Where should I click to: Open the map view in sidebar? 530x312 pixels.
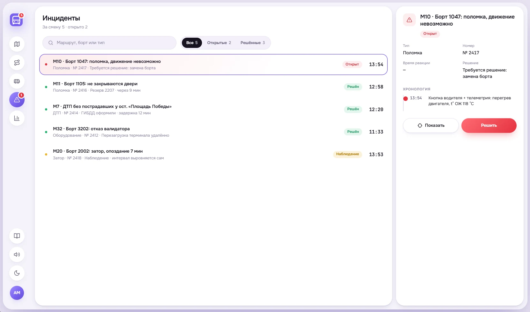pyautogui.click(x=17, y=44)
